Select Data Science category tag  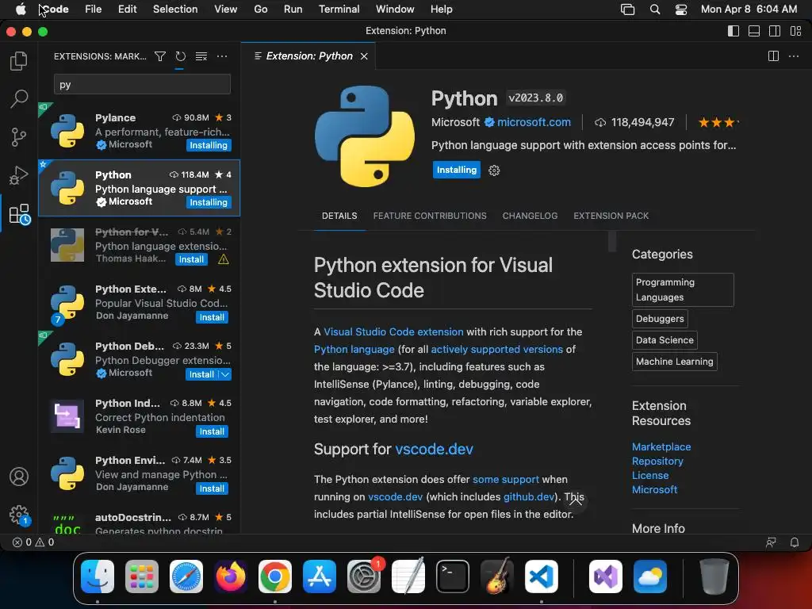665,340
